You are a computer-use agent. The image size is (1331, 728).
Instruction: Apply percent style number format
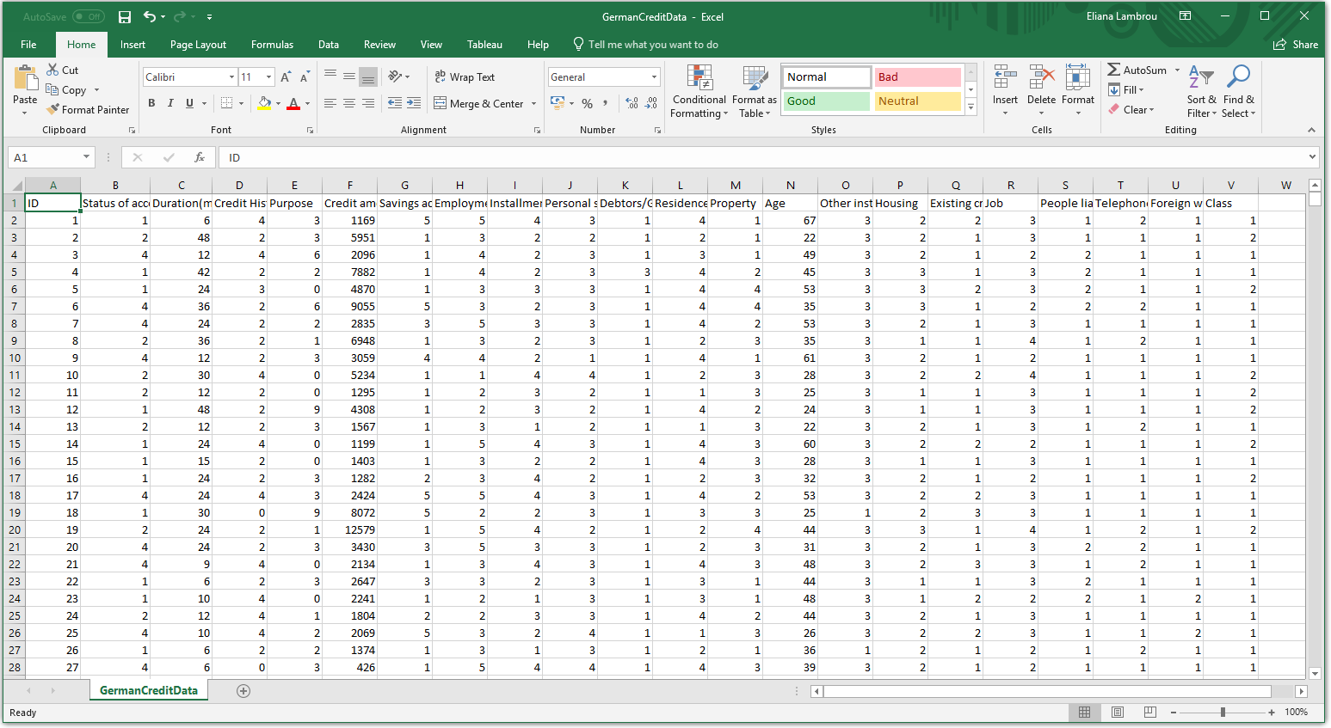587,103
